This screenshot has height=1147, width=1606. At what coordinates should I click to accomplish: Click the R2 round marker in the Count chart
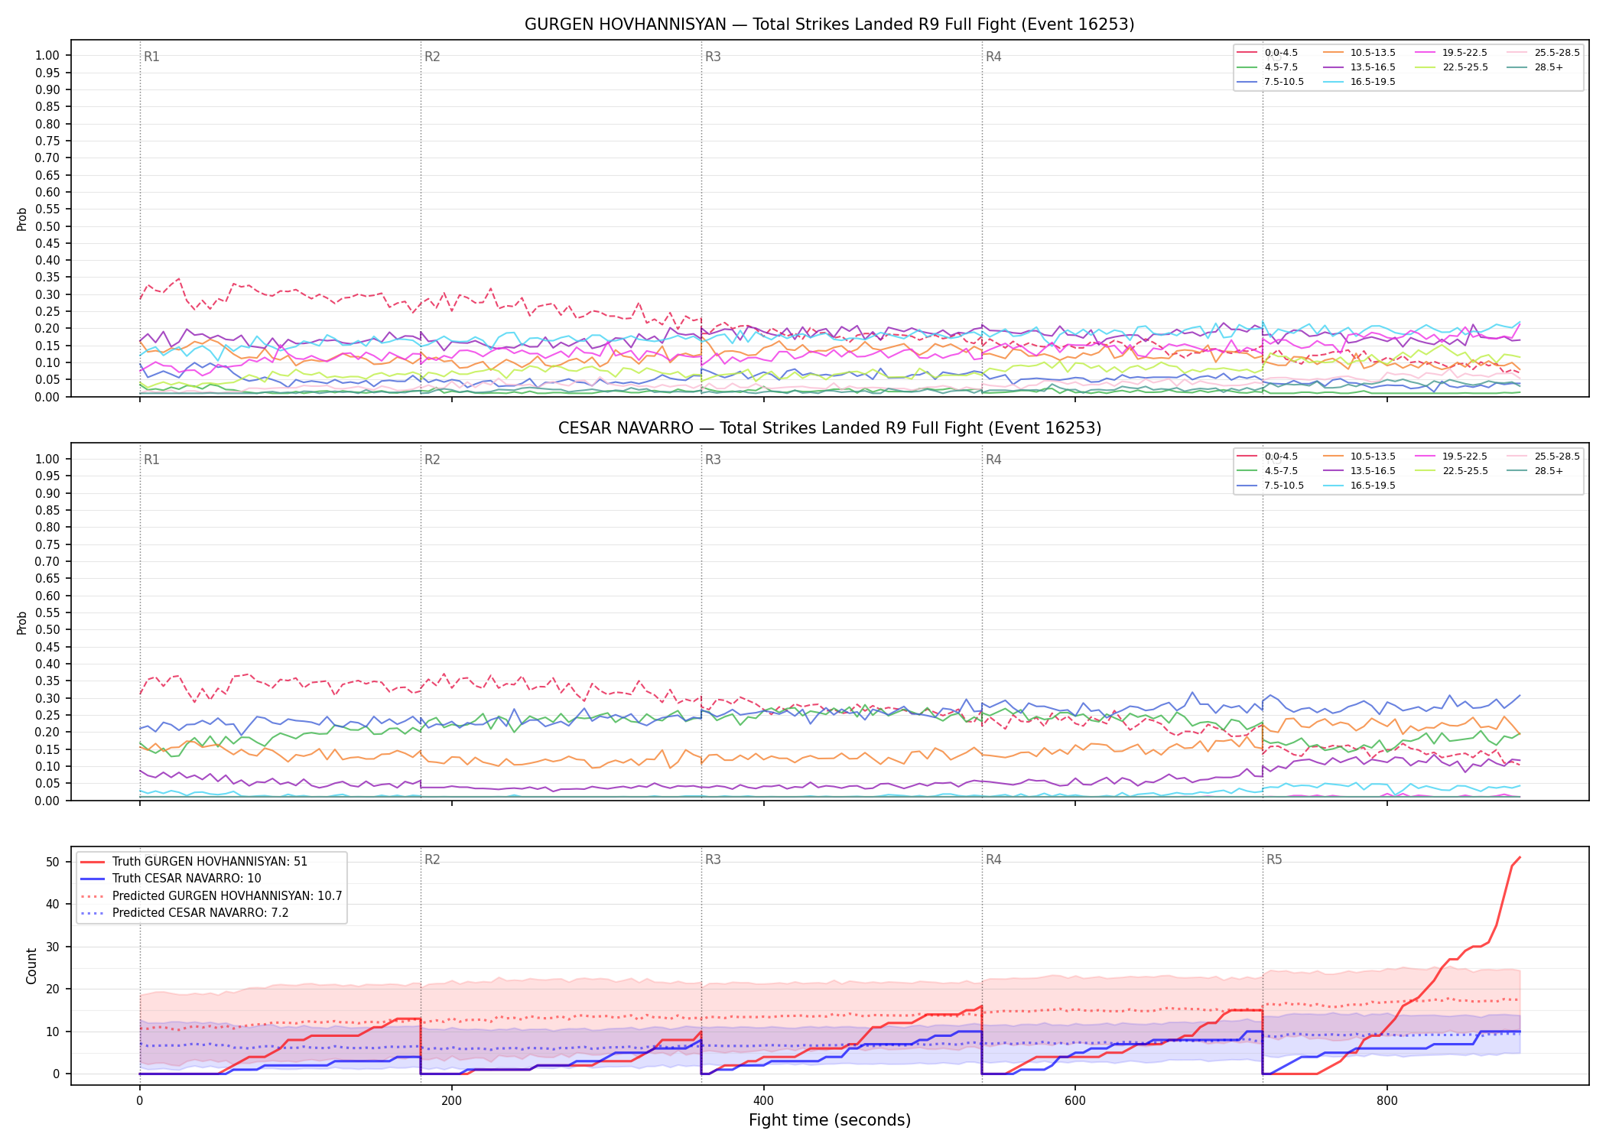click(x=432, y=860)
